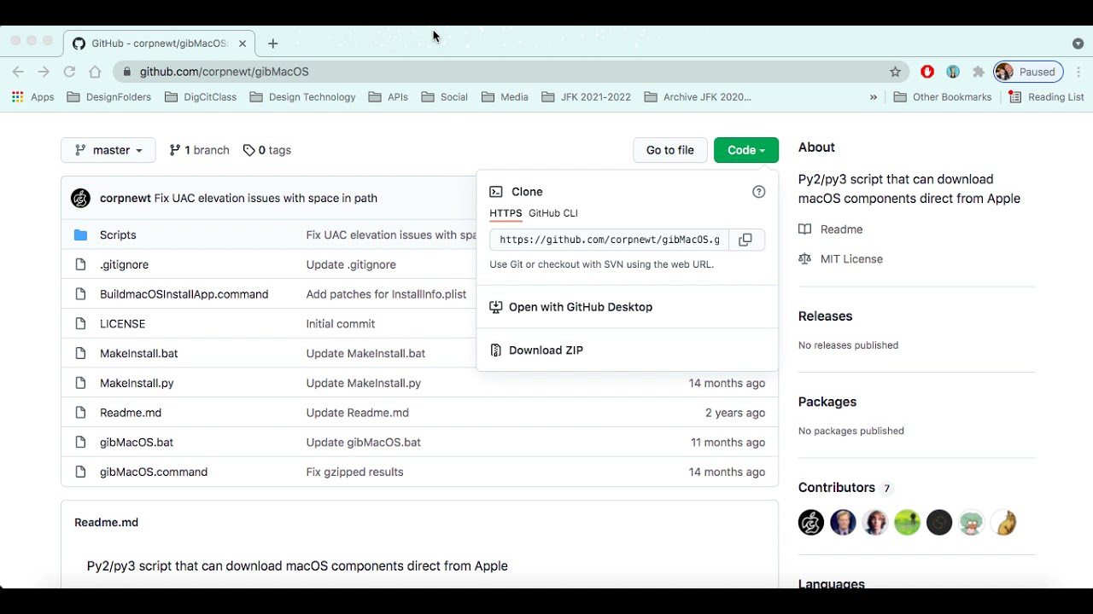Open the 'Fix gzipped results' commit message
This screenshot has width=1093, height=614.
click(354, 472)
